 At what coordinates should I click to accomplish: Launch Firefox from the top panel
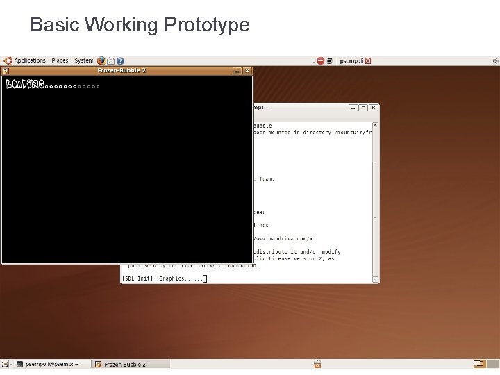(x=101, y=60)
